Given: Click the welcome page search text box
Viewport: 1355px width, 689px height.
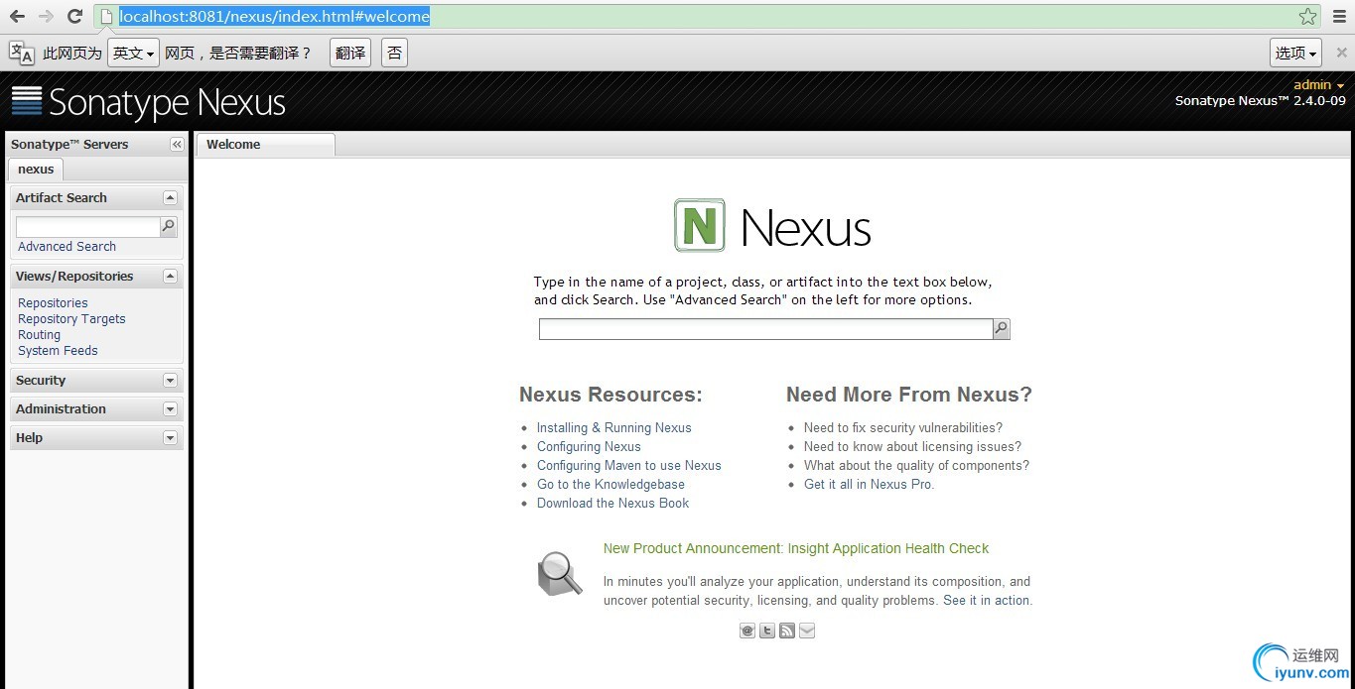Looking at the screenshot, I should 766,329.
